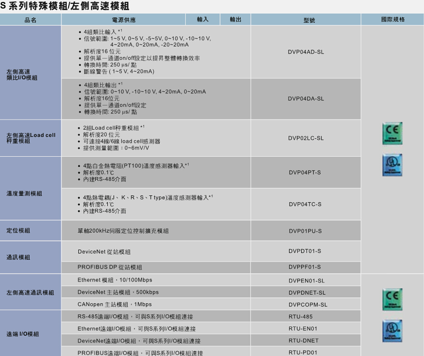Select the 品名 column header

pos(30,20)
